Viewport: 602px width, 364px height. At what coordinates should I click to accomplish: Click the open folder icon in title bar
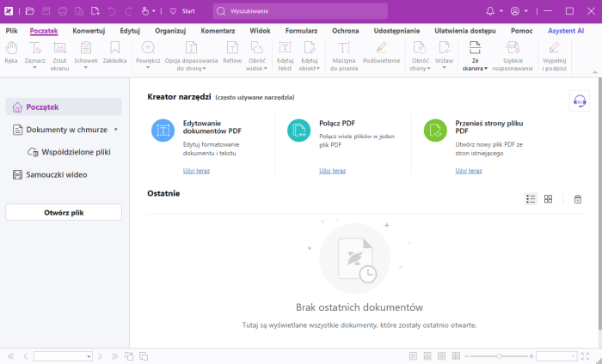click(x=30, y=11)
